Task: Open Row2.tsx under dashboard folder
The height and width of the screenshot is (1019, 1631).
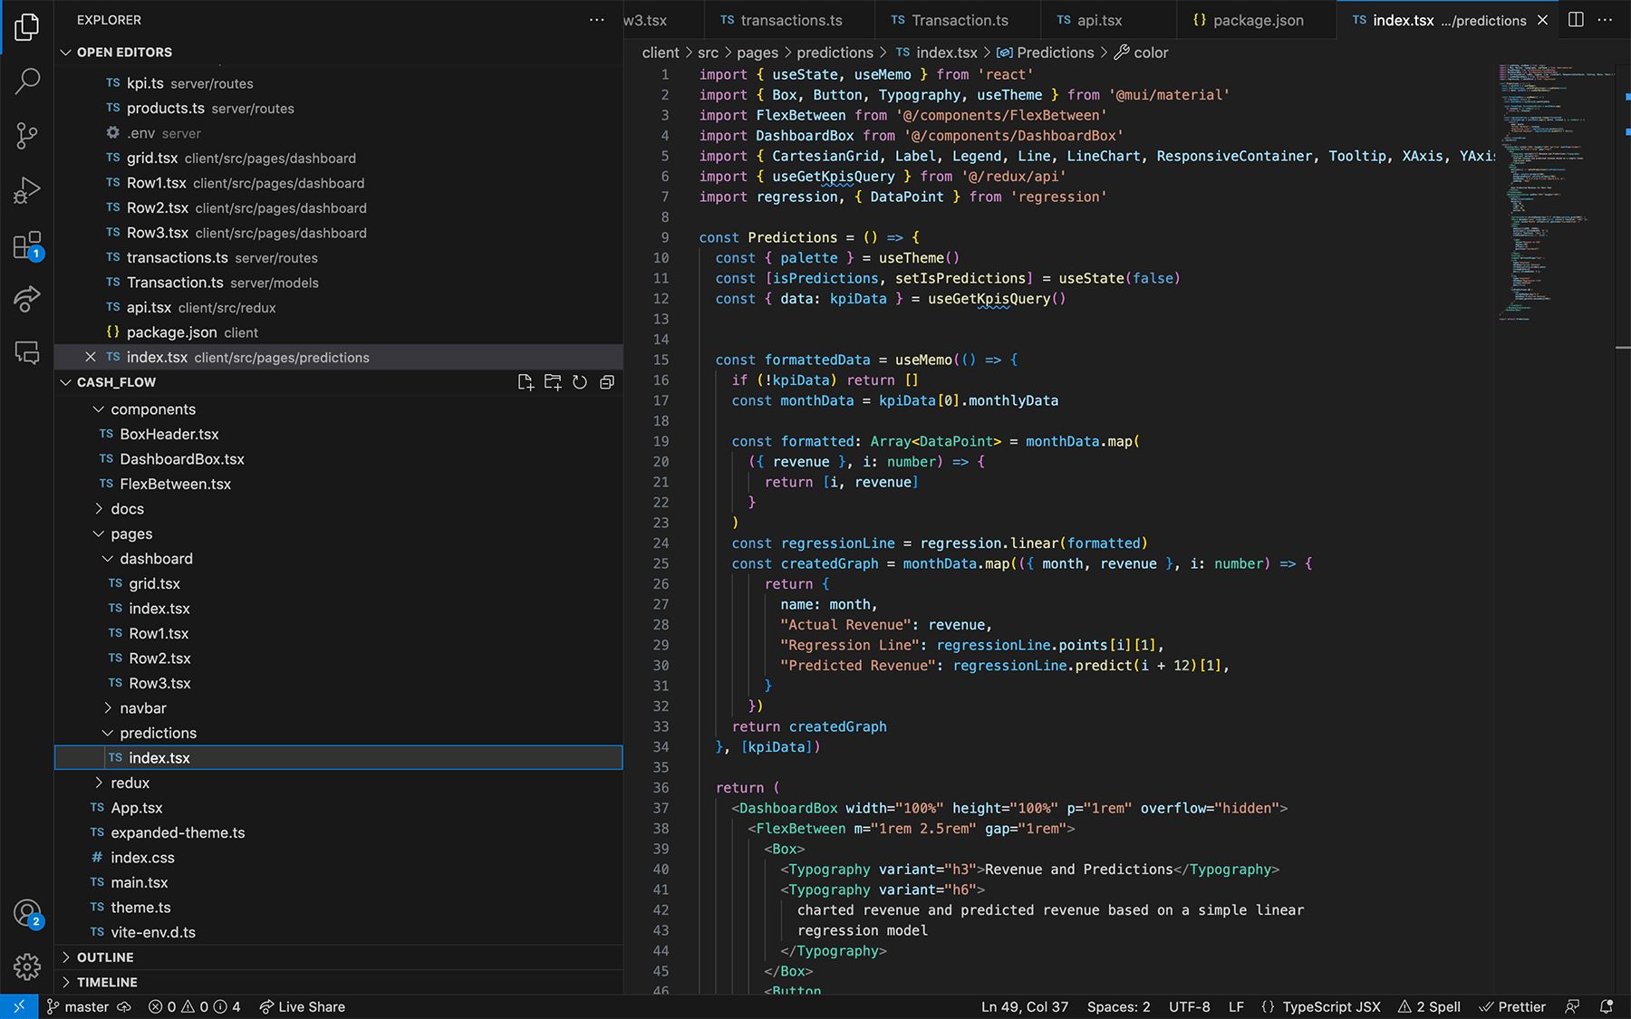Action: point(339,659)
